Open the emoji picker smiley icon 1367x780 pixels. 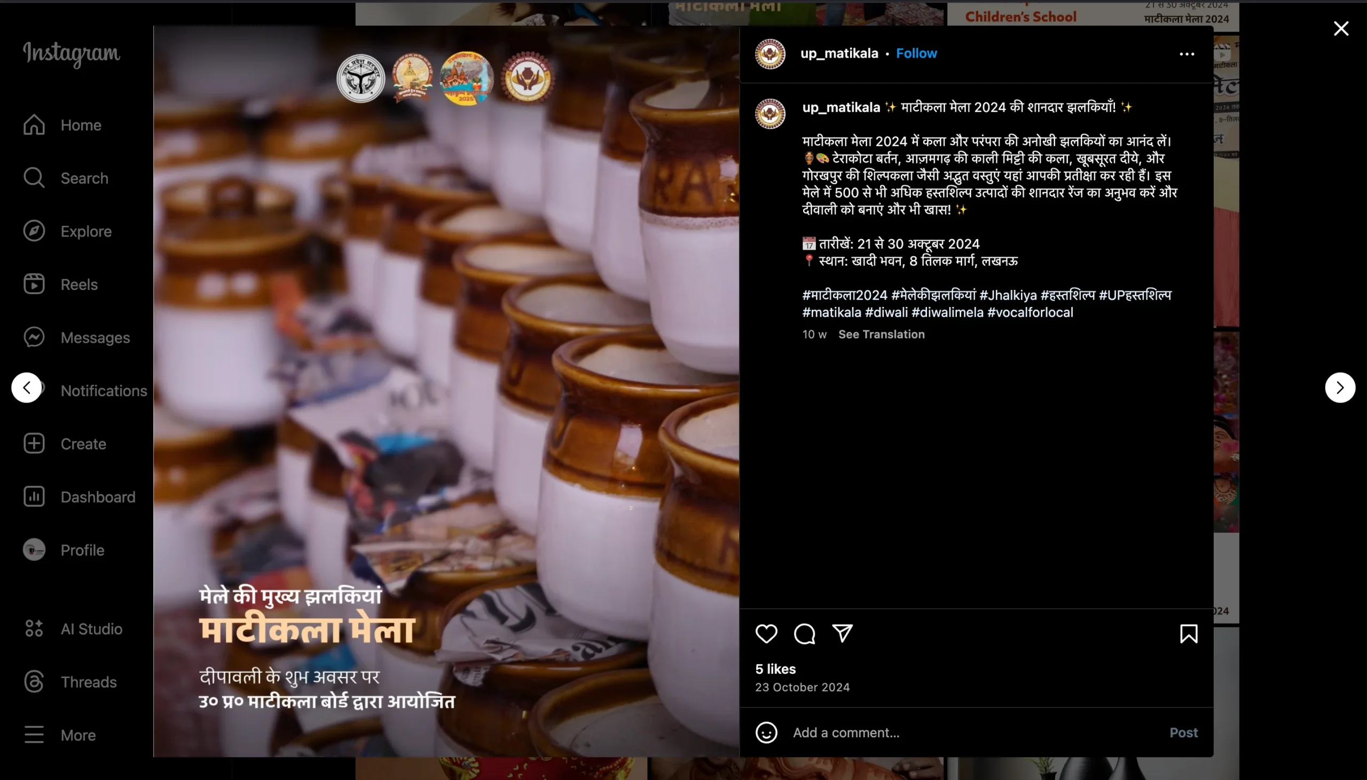(x=766, y=732)
